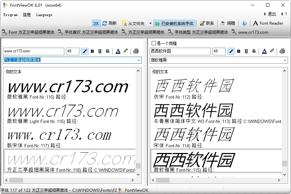Click the right panel print icon
Screen dimensions: 291x194
pyautogui.click(x=282, y=51)
